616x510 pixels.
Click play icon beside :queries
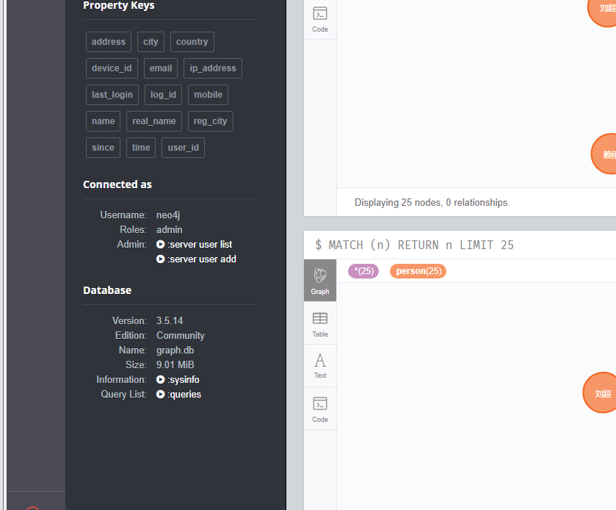click(160, 394)
